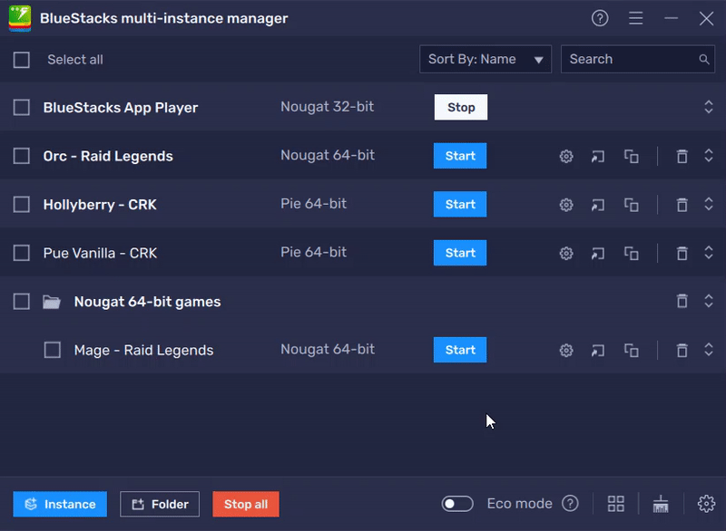Click the search magnifier icon
This screenshot has width=726, height=531.
click(x=704, y=59)
